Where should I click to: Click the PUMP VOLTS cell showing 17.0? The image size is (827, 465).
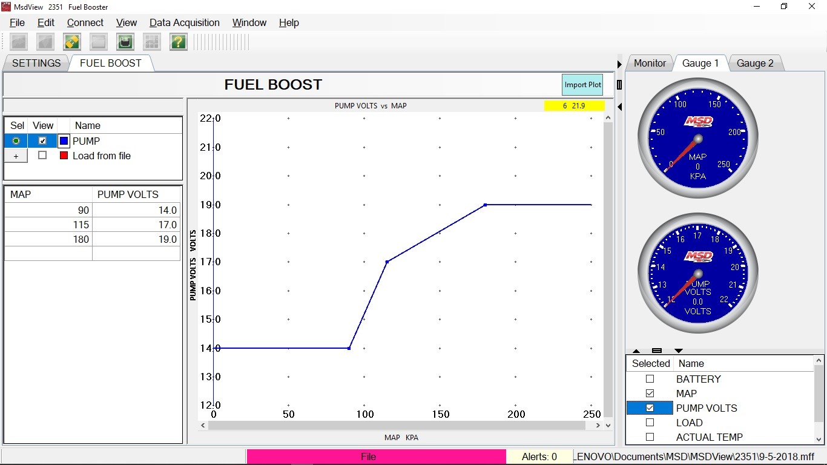tap(136, 225)
